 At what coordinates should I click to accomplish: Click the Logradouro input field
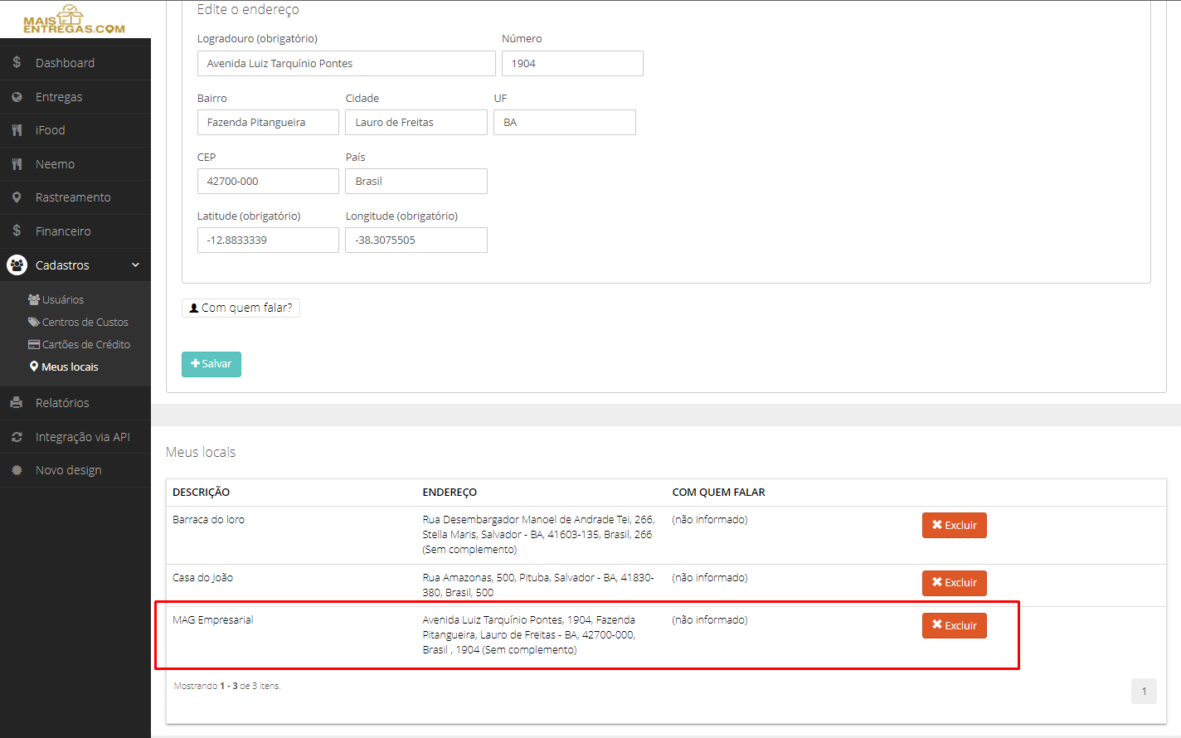tap(347, 64)
